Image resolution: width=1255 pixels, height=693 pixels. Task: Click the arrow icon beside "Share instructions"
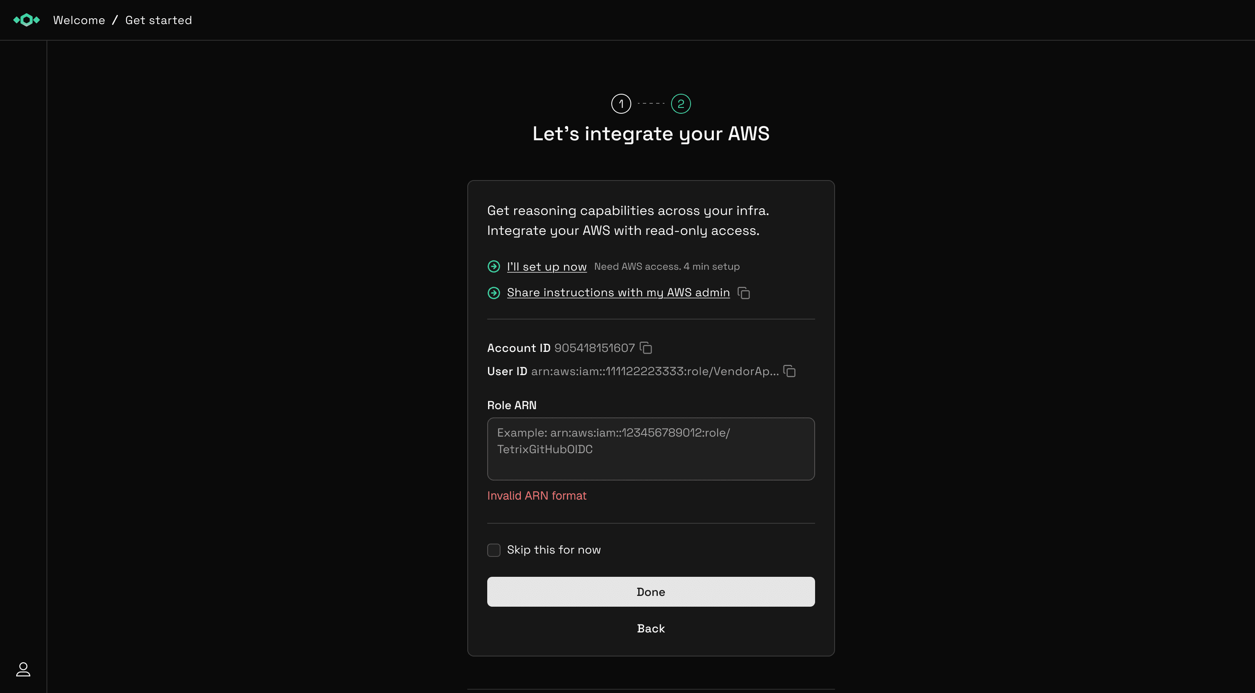494,293
